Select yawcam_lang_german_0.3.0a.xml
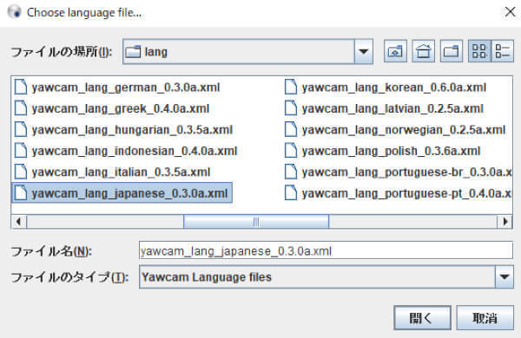This screenshot has height=338, width=521. coord(117,88)
